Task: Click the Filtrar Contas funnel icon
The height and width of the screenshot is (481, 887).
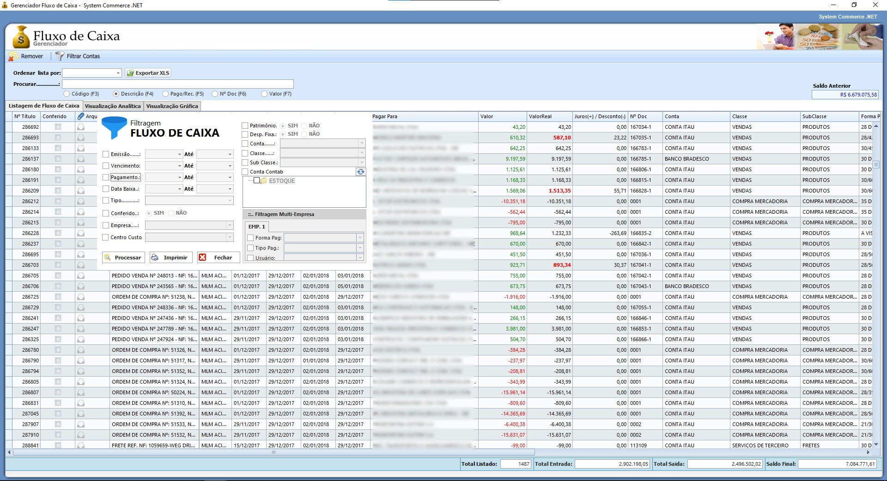Action: [x=60, y=56]
